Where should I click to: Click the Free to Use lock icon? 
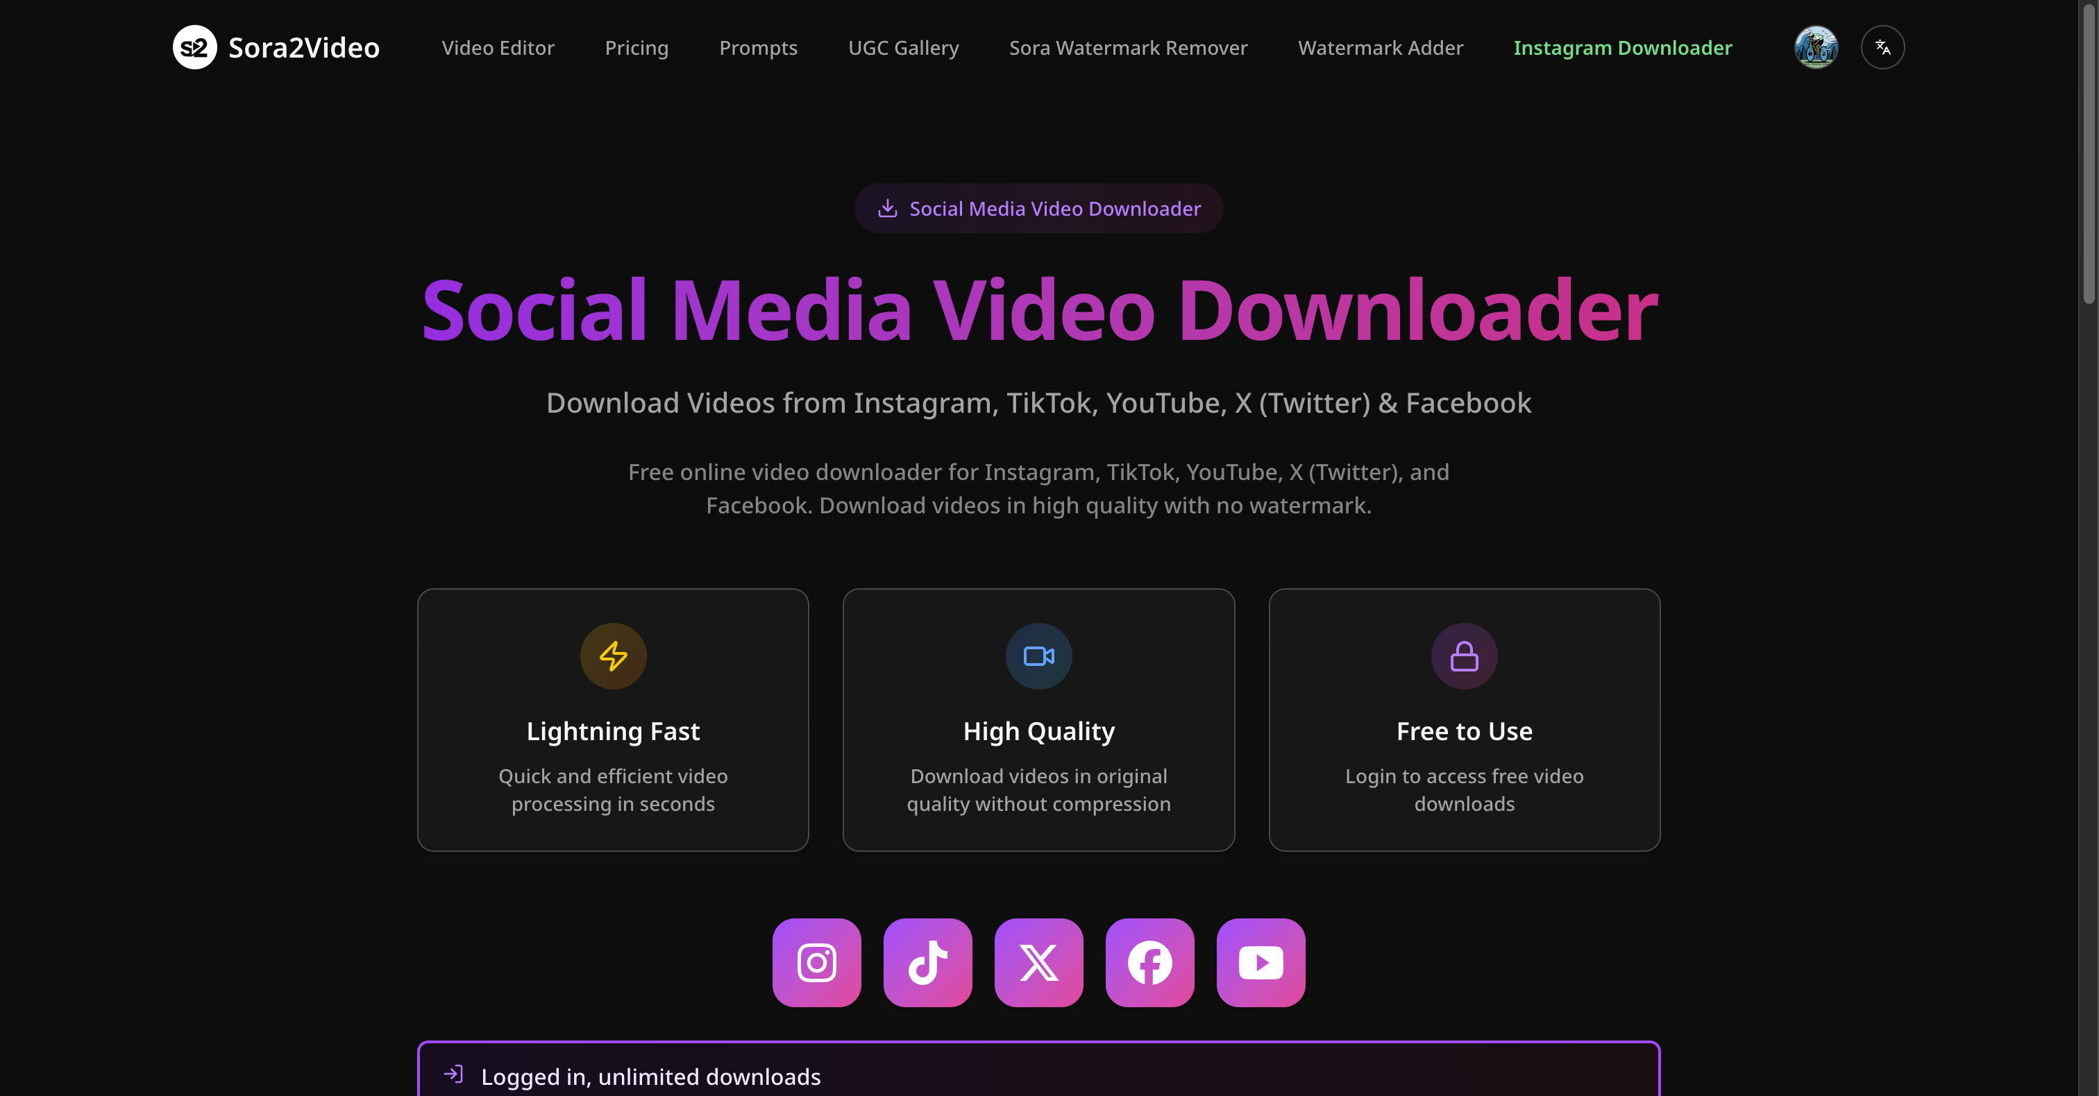coord(1465,656)
